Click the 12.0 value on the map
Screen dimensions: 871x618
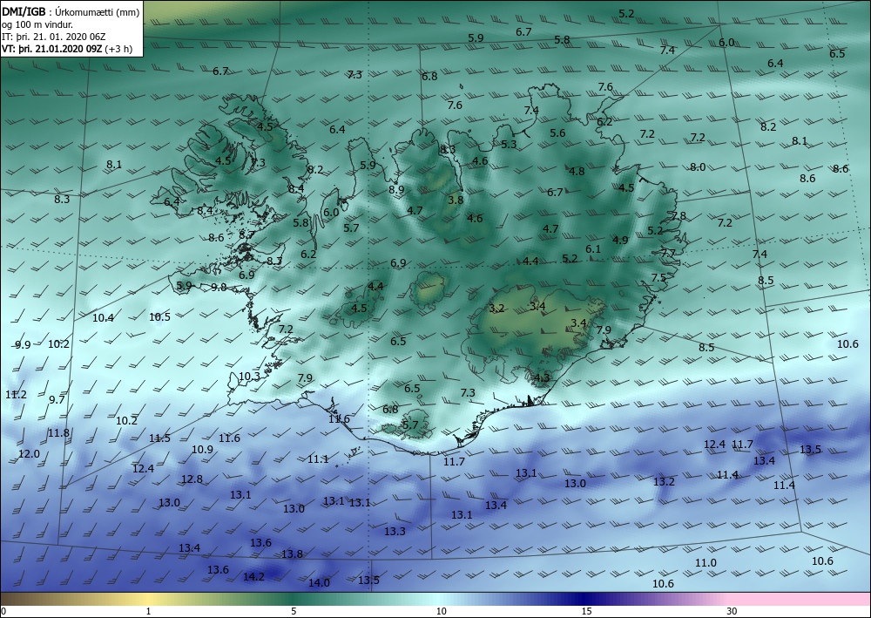click(x=29, y=454)
